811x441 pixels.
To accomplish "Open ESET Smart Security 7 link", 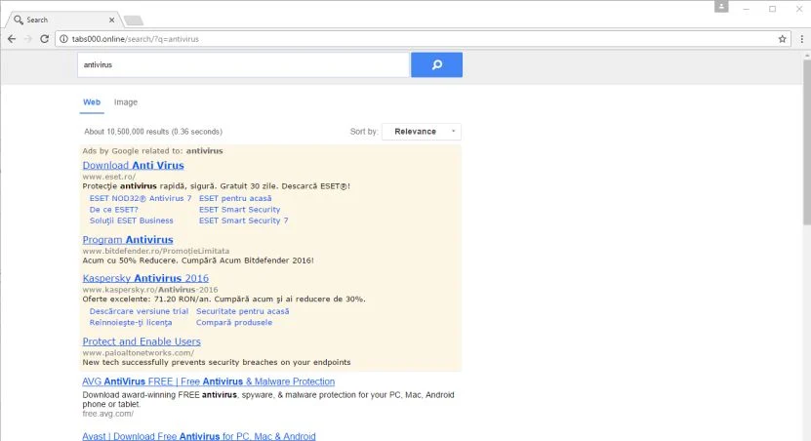I will pyautogui.click(x=244, y=220).
